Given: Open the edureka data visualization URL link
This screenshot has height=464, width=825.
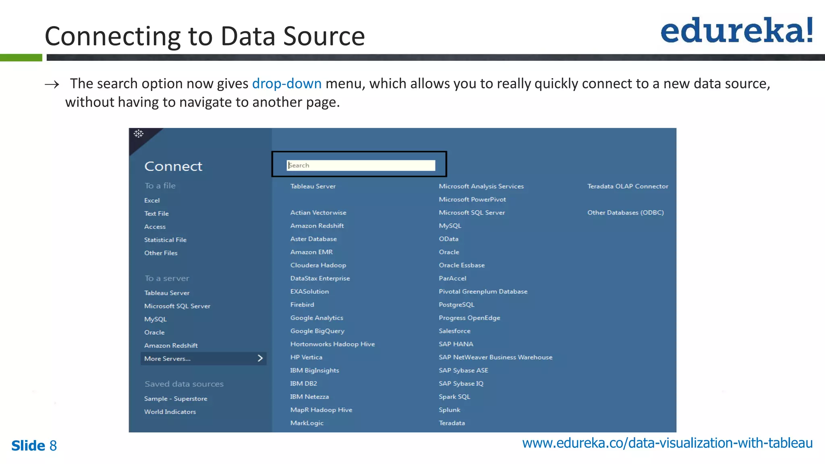Looking at the screenshot, I should tap(667, 443).
